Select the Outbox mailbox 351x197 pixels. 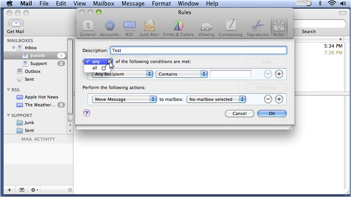pos(29,71)
